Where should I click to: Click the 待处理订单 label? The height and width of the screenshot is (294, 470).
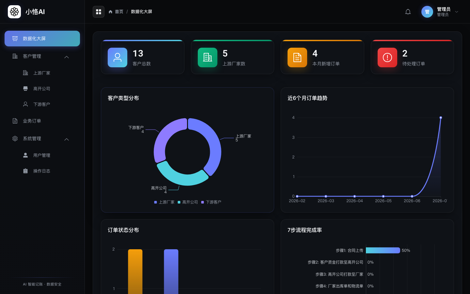coord(414,64)
